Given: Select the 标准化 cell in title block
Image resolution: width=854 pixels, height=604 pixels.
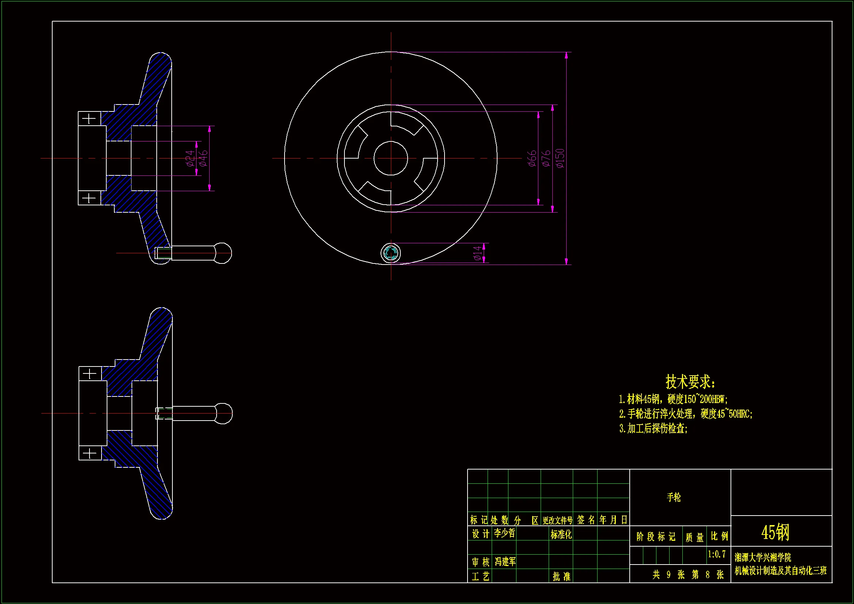Looking at the screenshot, I should pos(561,535).
